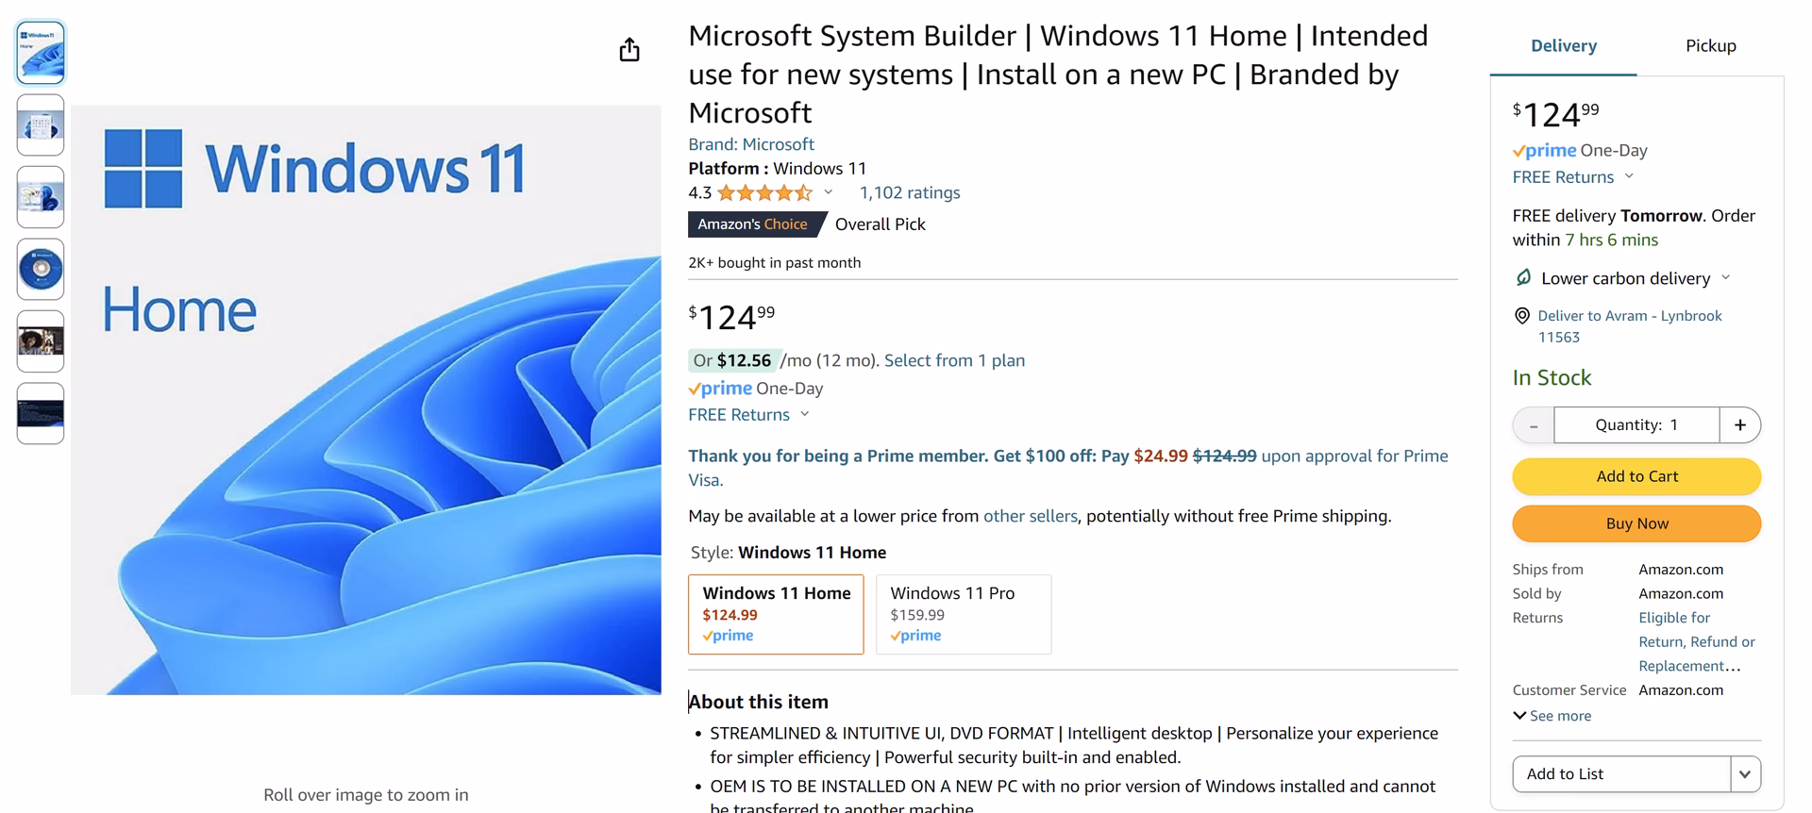
Task: Add the item to the cart
Action: 1636,476
